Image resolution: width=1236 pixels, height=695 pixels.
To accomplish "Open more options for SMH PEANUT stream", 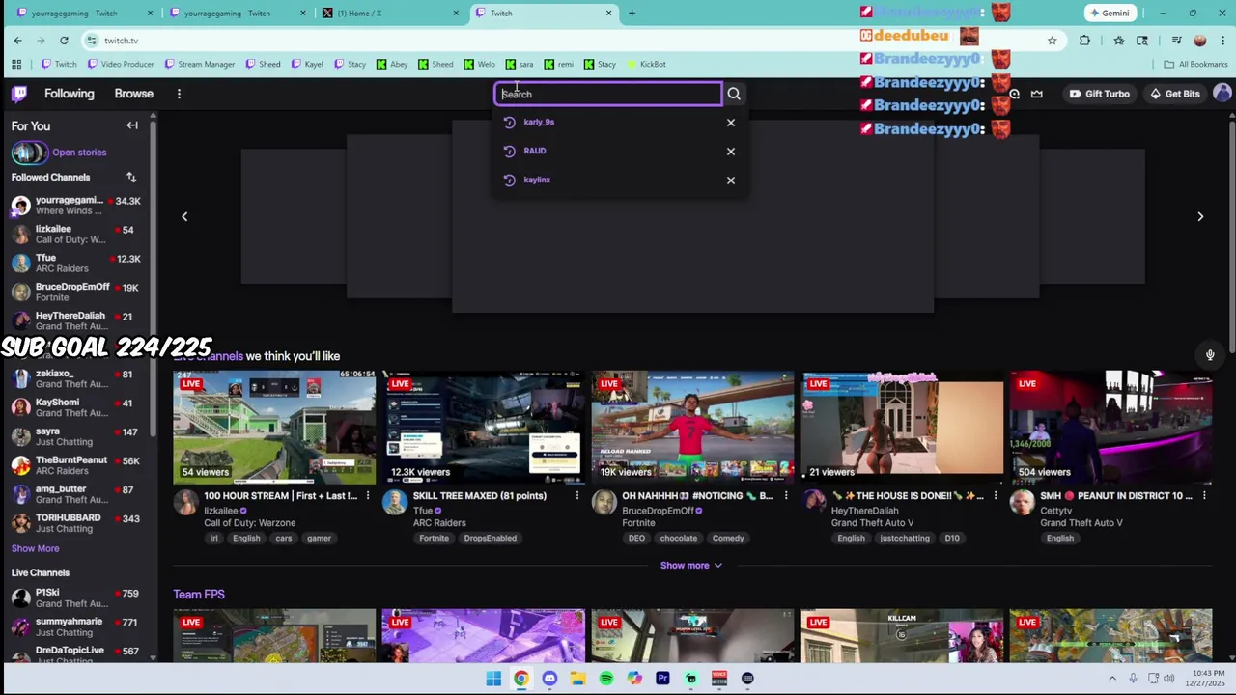I will point(1204,496).
